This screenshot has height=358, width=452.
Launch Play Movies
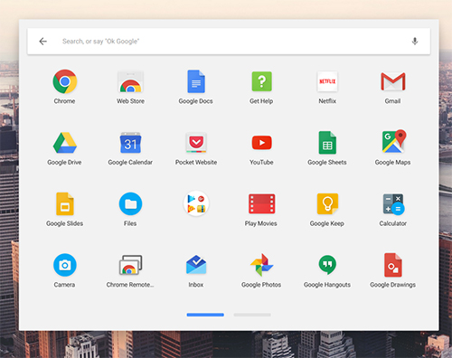[261, 204]
